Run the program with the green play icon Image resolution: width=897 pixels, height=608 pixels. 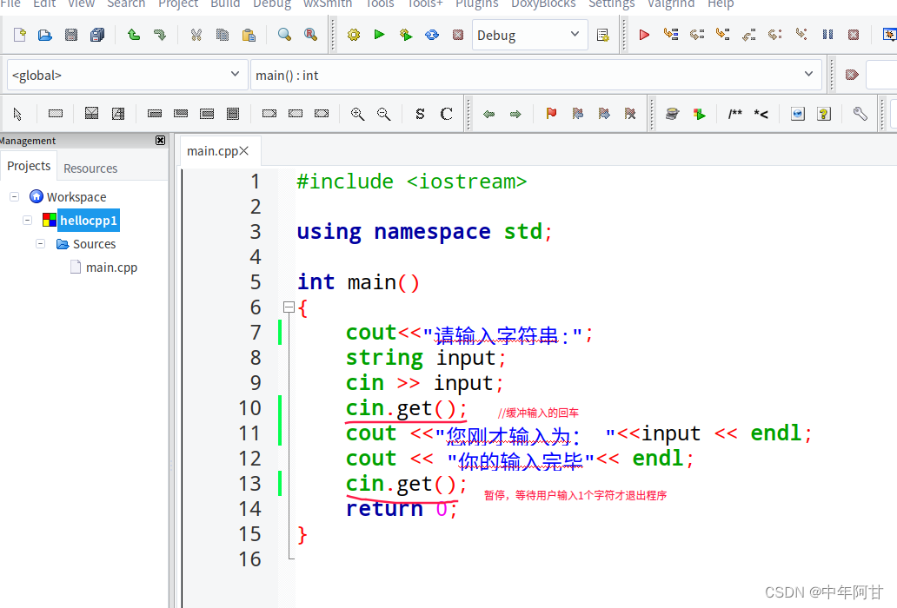point(379,35)
